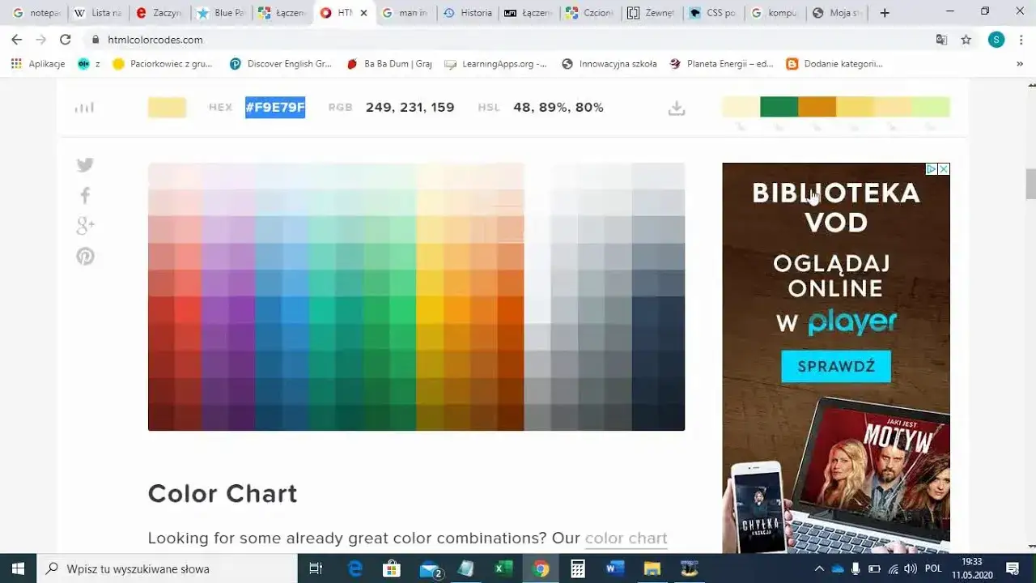Show hidden bookmarks with the overflow chevron
Screen dimensions: 1036x583
[1021, 63]
